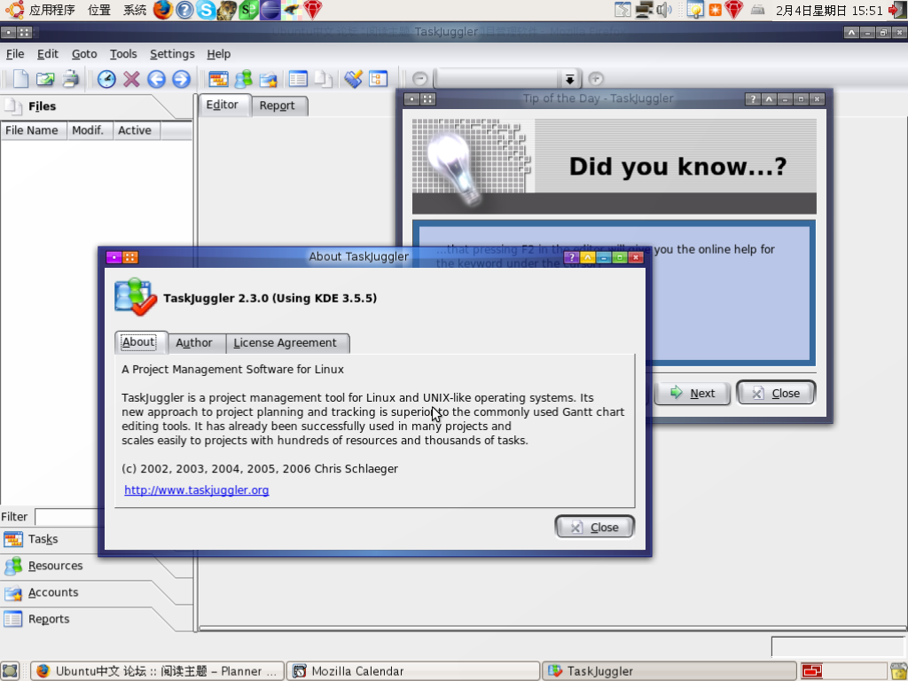Screen dimensions: 908x681
Task: Click the Filter input field
Action: click(67, 517)
